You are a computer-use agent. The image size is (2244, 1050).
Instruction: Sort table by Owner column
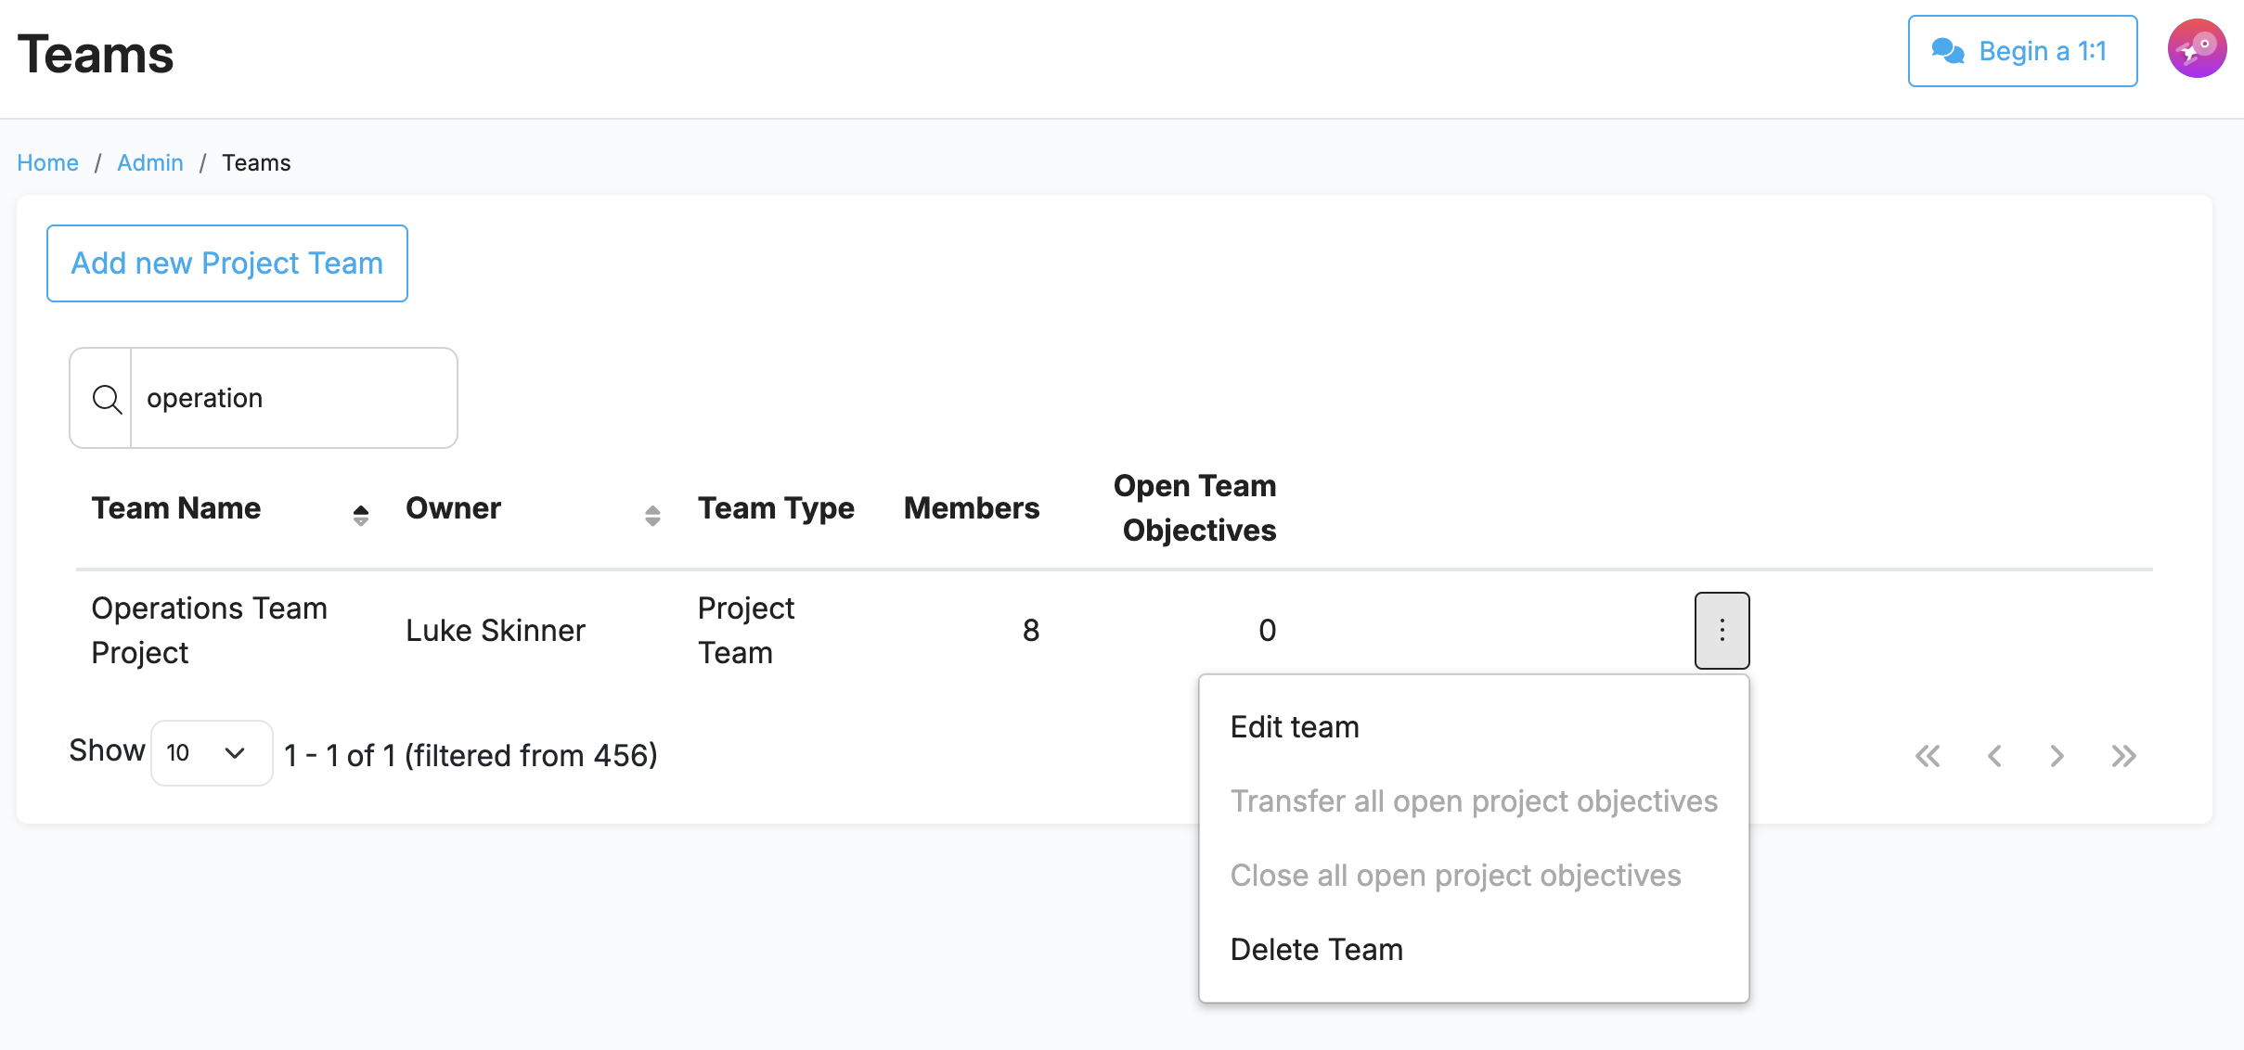pos(652,515)
